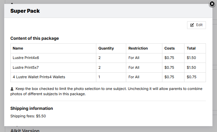Select the 4 Lustre Wallet Prints4 Wallets cell
217x132 pixels.
pos(53,77)
